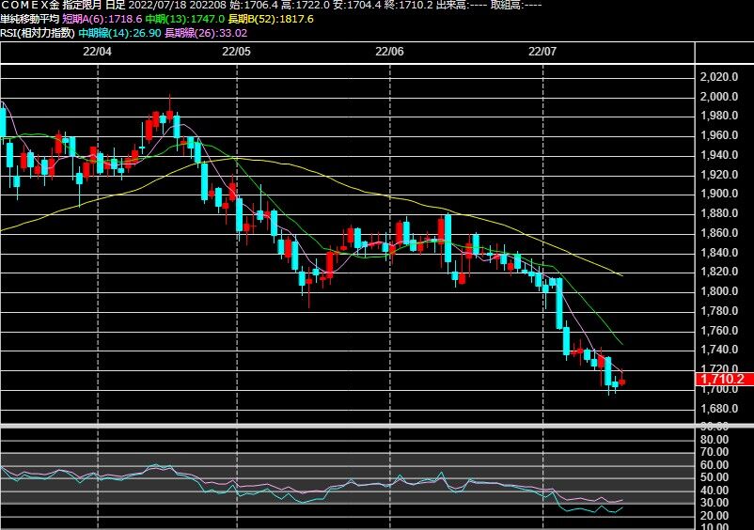The width and height of the screenshot is (754, 530).
Task: Click the 長期B(52) moving average legend
Action: pos(271,19)
